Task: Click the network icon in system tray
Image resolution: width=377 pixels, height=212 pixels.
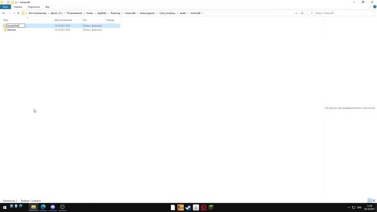Action: [x=353, y=207]
